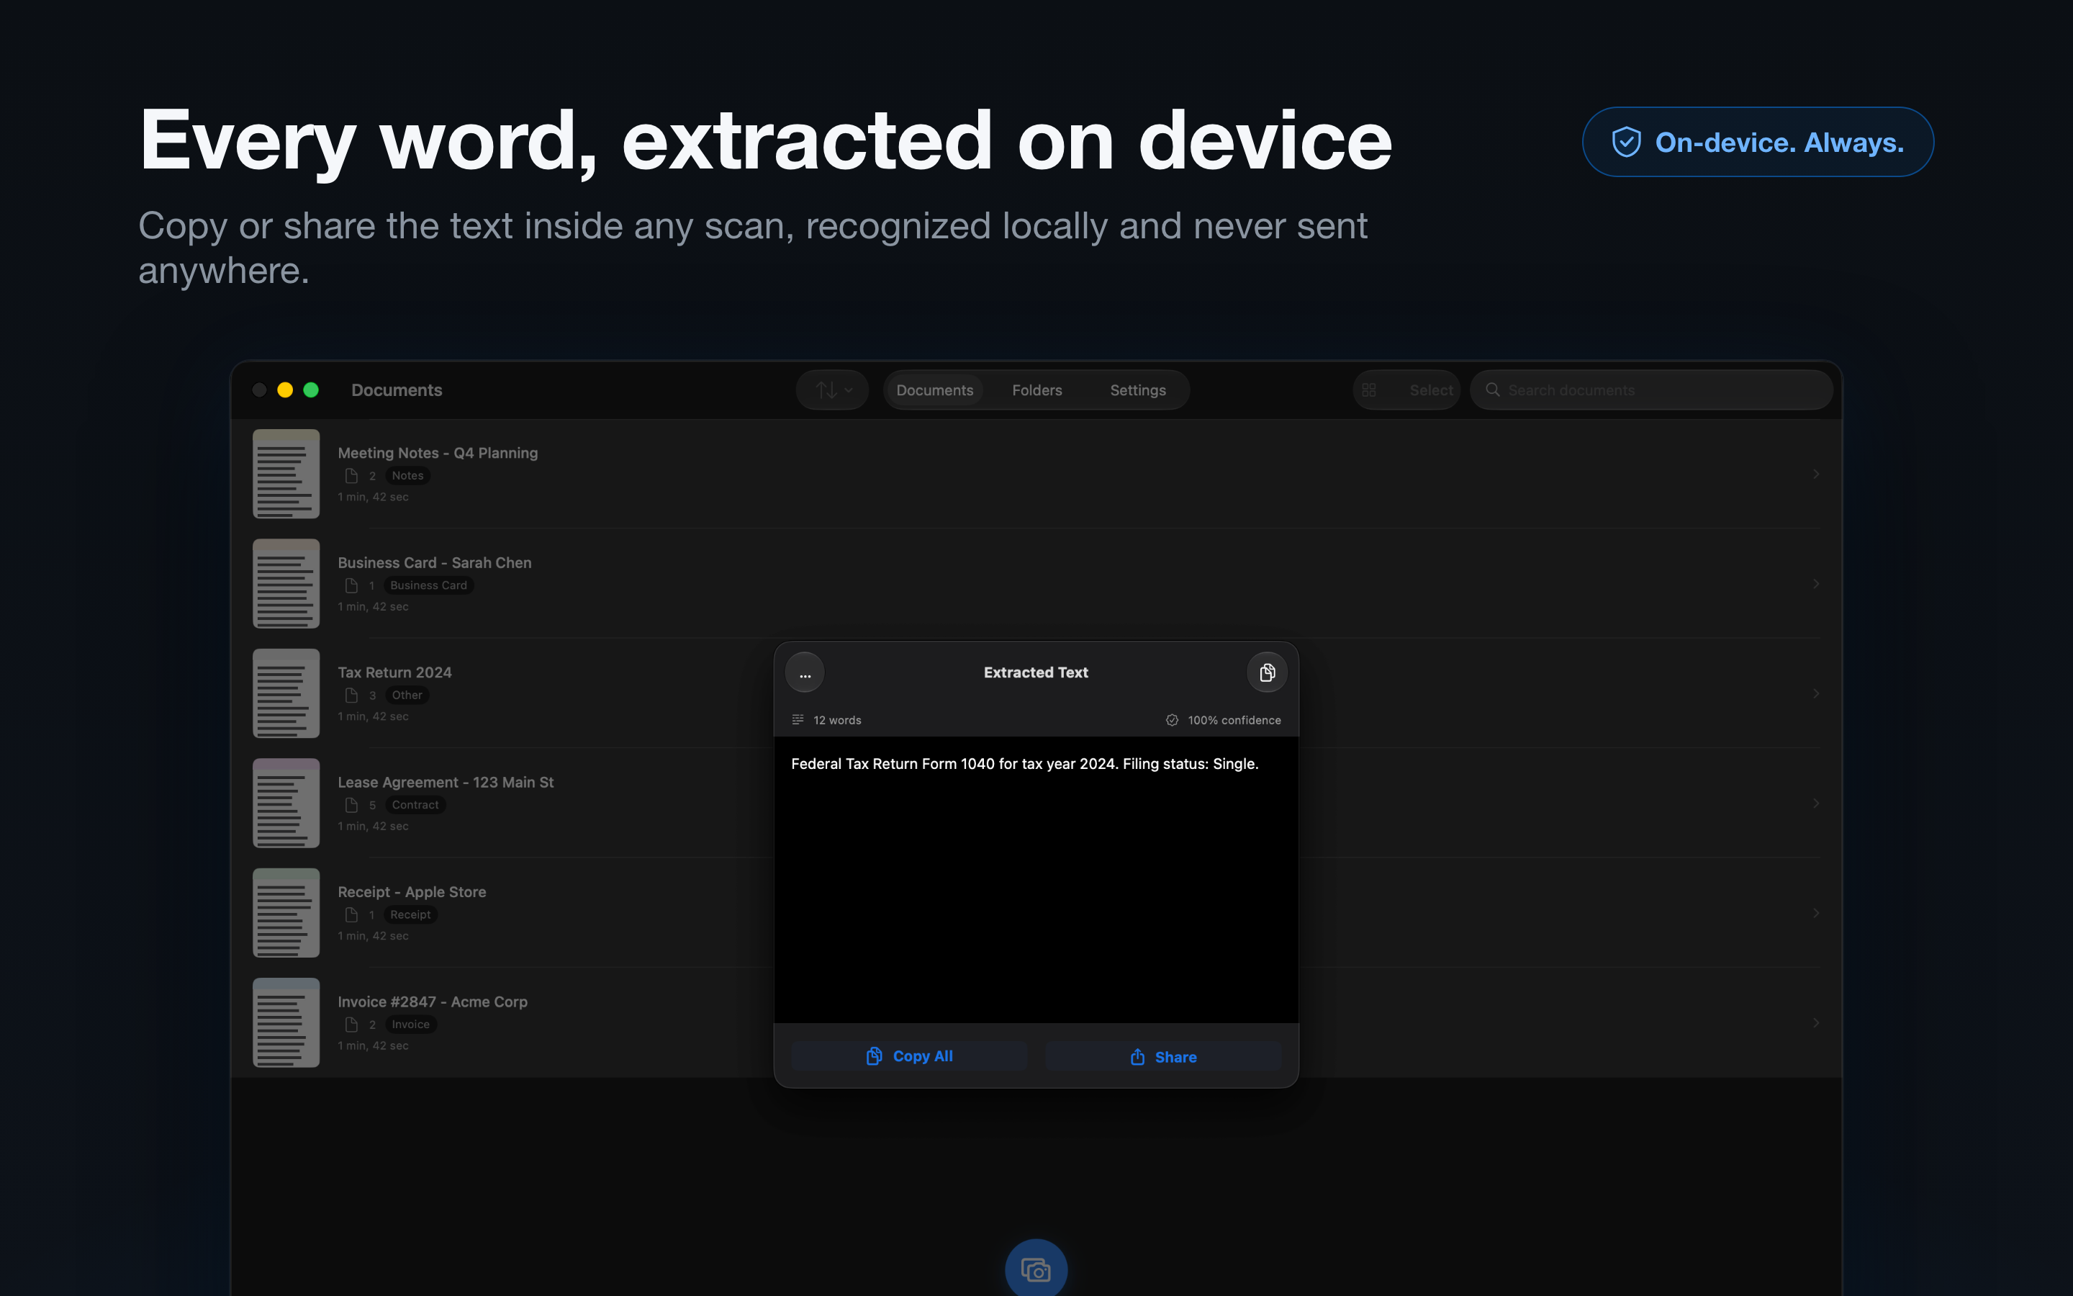Open the Lease Agreement thumbnail
This screenshot has height=1296, width=2073.
pos(286,803)
